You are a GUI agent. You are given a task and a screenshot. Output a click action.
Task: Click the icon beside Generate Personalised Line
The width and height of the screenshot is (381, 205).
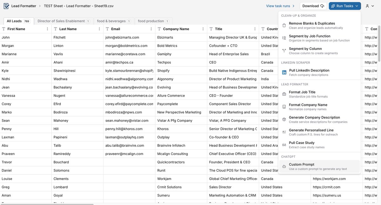pos(284,132)
